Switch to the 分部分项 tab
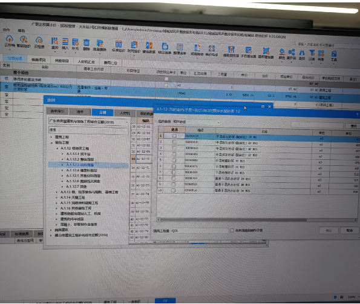Image resolution: width=360 pixels, height=304 pixels. click(15, 58)
